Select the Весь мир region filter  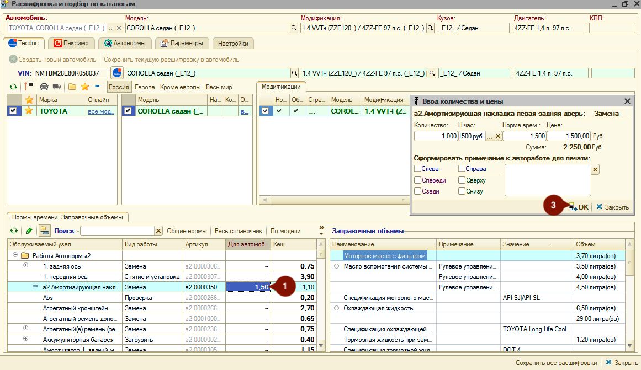pos(219,87)
